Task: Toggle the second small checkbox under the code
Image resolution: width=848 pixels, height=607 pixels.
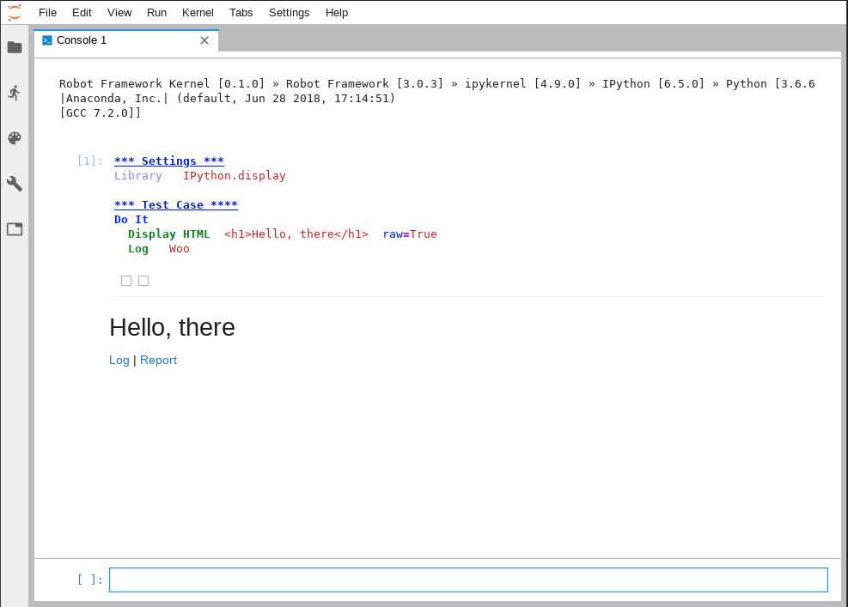Action: (x=143, y=281)
